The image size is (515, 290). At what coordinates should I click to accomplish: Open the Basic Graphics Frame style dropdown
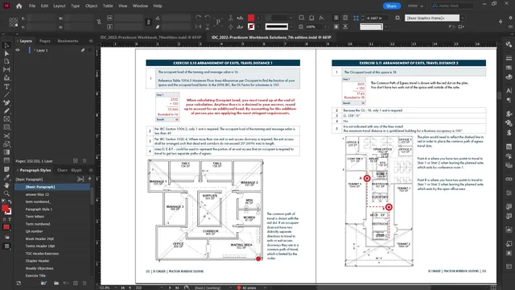coord(463,18)
